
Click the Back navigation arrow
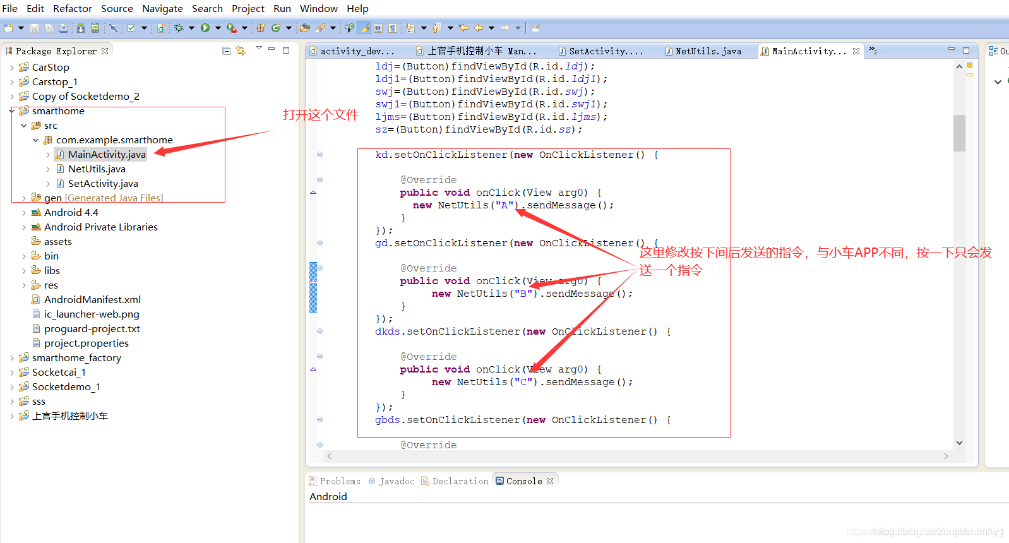click(x=479, y=28)
